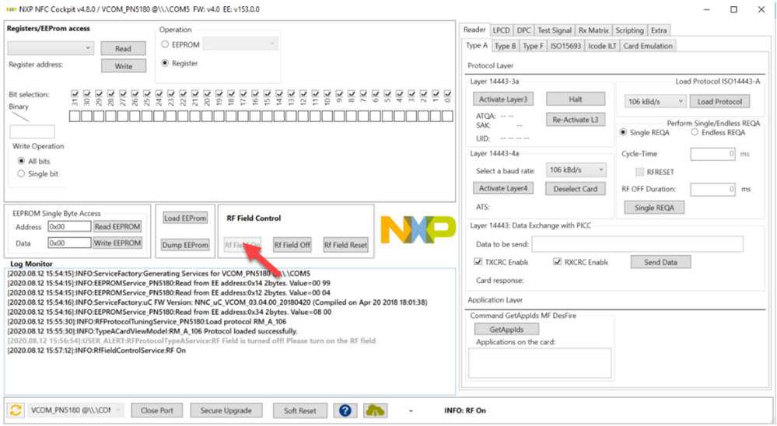The width and height of the screenshot is (777, 426).
Task: Open the Scripting tab
Action: tap(629, 30)
